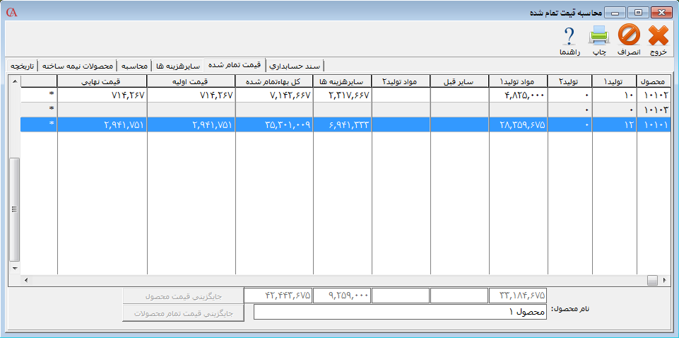Click the horizontal scrollbar left arrow
679x338 pixels.
pyautogui.click(x=27, y=280)
